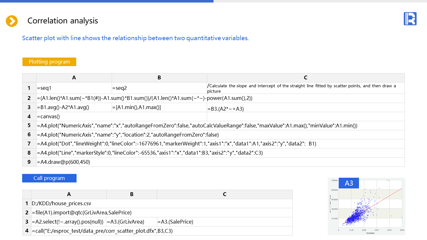Click the blue A3 tag on chart
The image size is (427, 240).
(x=349, y=183)
